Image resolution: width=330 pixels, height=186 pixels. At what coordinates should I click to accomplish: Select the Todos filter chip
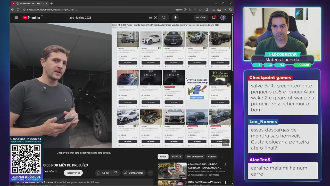(163, 157)
